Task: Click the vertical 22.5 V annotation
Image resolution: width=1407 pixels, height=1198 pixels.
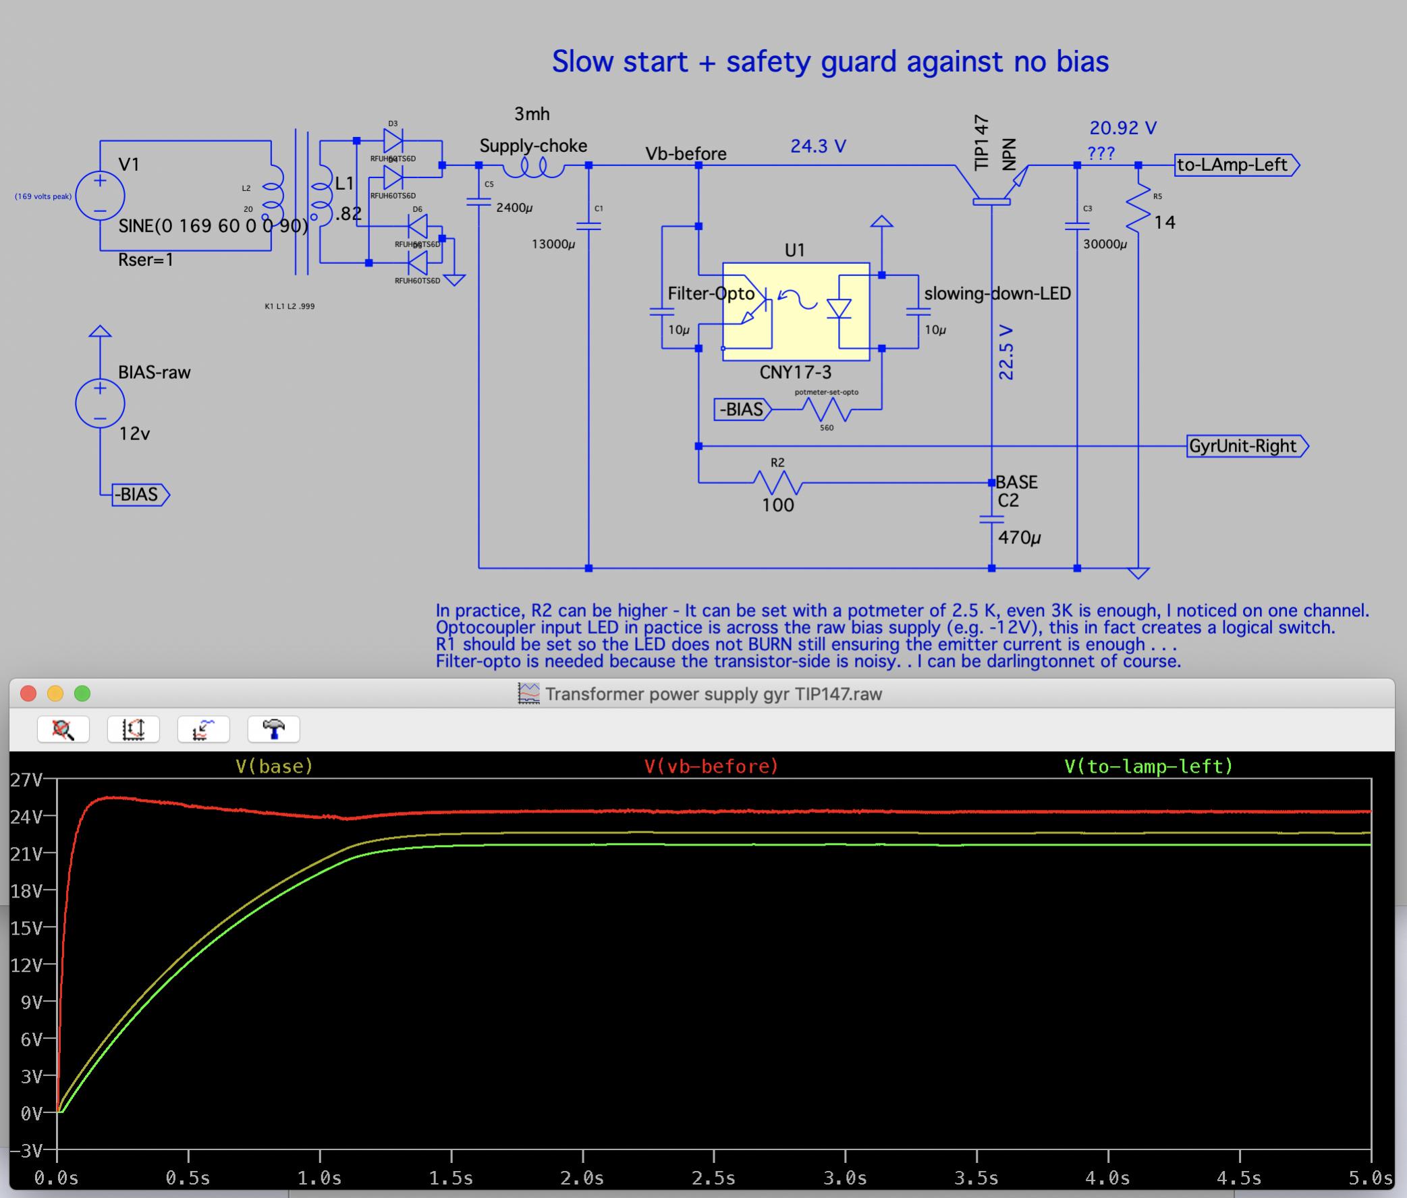Action: click(x=1006, y=352)
